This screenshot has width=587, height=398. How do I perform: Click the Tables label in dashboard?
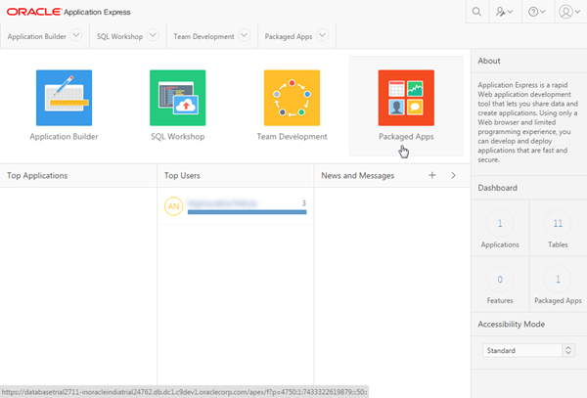point(558,244)
